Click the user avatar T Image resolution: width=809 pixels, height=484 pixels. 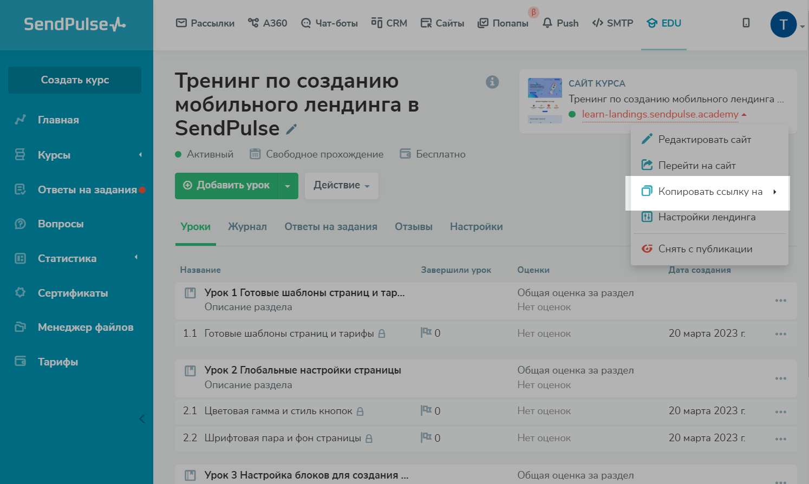click(x=783, y=24)
